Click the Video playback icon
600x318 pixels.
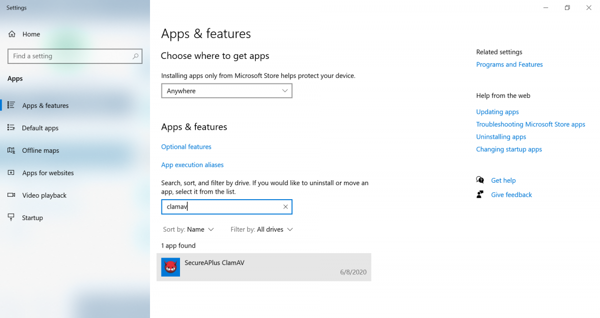click(11, 195)
